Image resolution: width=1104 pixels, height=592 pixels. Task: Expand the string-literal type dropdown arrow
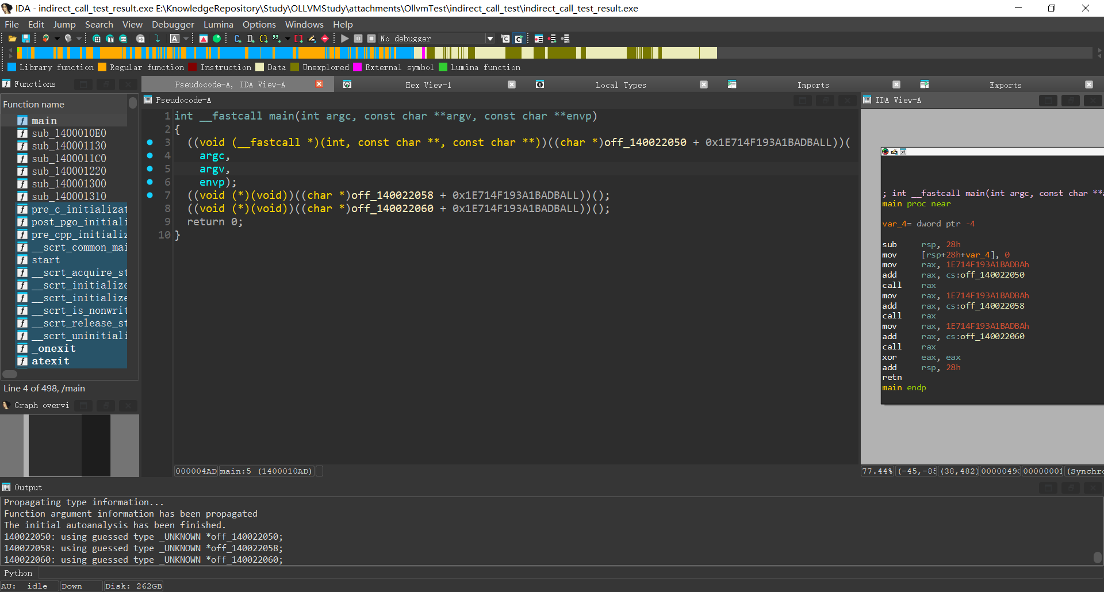[287, 39]
